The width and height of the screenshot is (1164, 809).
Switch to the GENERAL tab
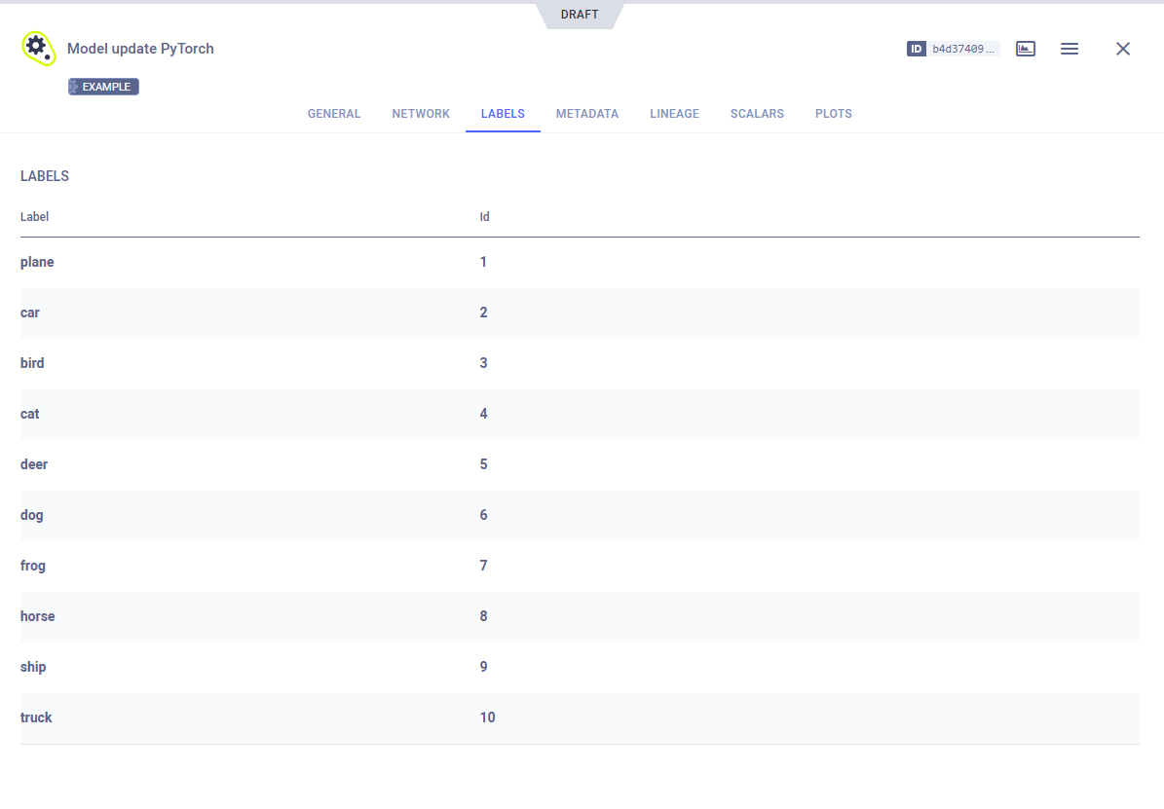[x=334, y=114]
